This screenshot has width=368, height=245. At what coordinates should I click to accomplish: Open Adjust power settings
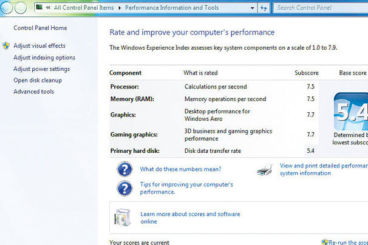[x=41, y=69]
